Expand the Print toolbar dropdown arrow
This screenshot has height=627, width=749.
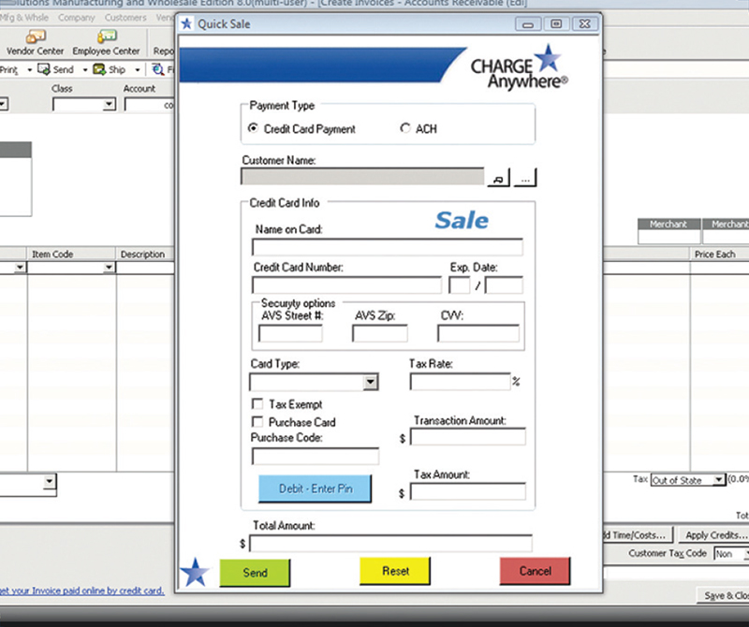[30, 70]
